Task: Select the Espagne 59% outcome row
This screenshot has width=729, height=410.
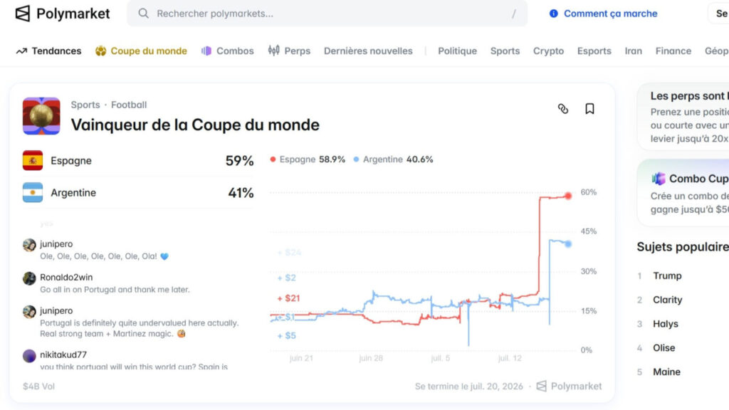Action: 138,160
